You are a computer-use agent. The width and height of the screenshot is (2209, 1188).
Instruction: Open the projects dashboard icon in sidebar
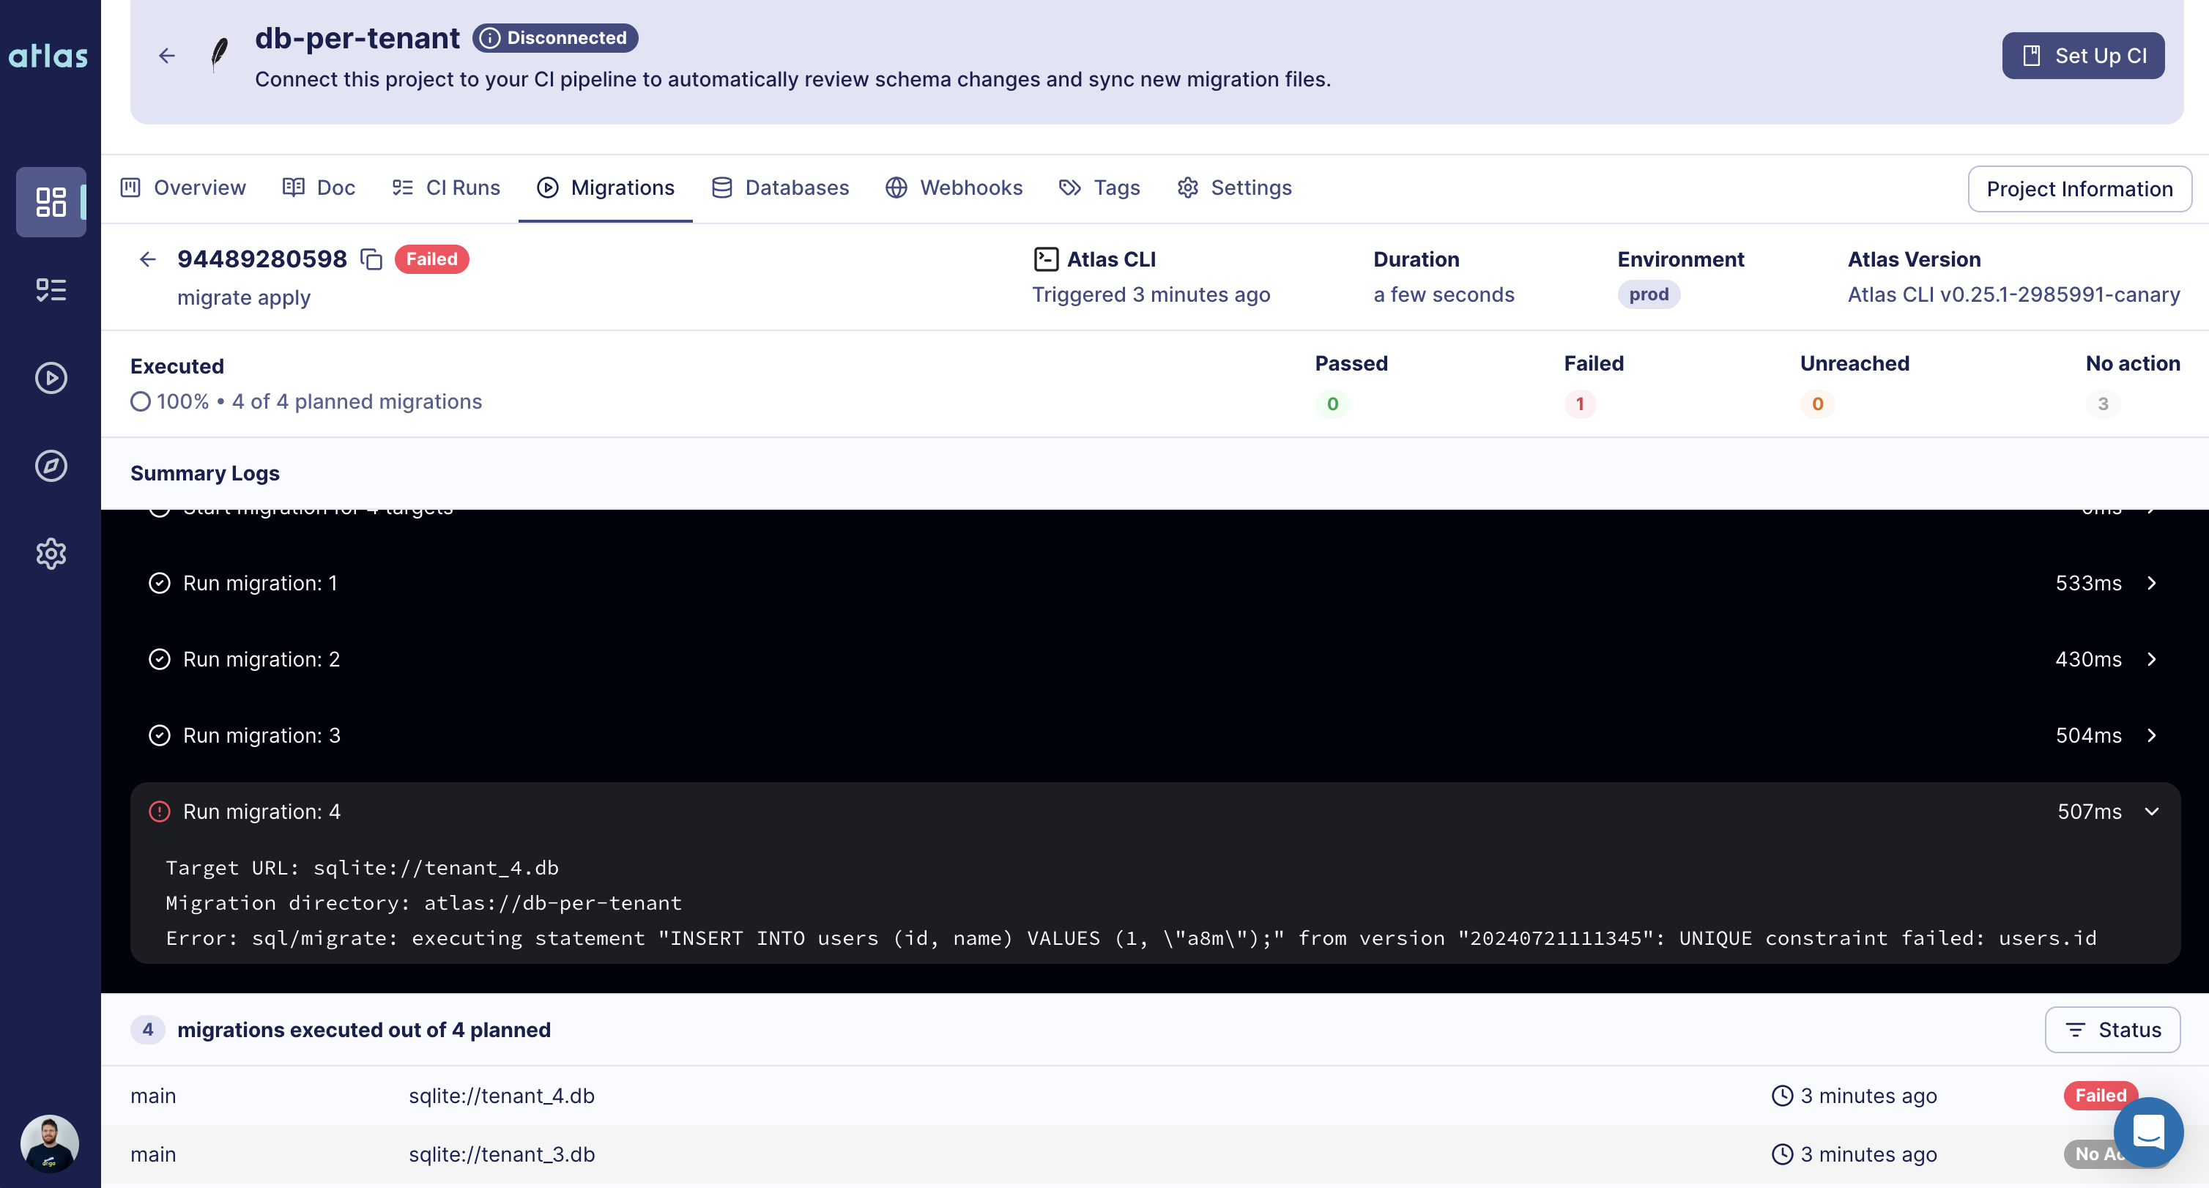[51, 202]
